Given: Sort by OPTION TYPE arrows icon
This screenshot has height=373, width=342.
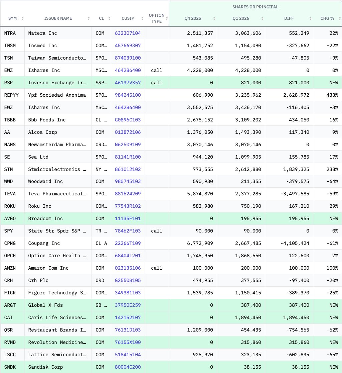Looking at the screenshot, I should (167, 18).
